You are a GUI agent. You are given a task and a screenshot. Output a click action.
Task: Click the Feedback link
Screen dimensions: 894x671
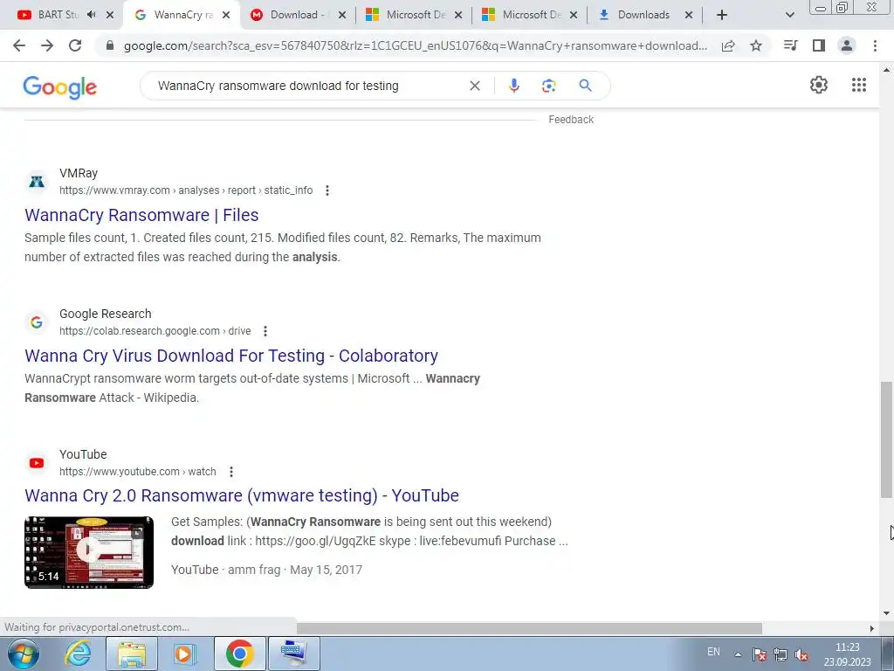[571, 119]
